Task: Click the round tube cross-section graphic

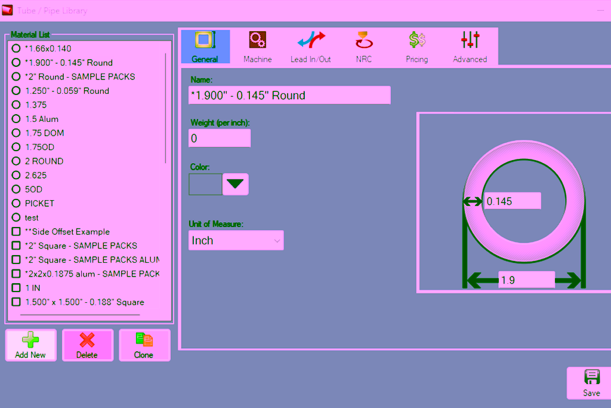Action: pyautogui.click(x=524, y=201)
